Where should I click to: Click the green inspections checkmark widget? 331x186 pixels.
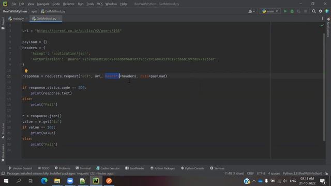click(x=322, y=25)
